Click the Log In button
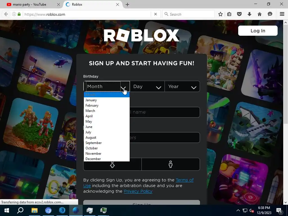288x216 pixels. pos(258,31)
